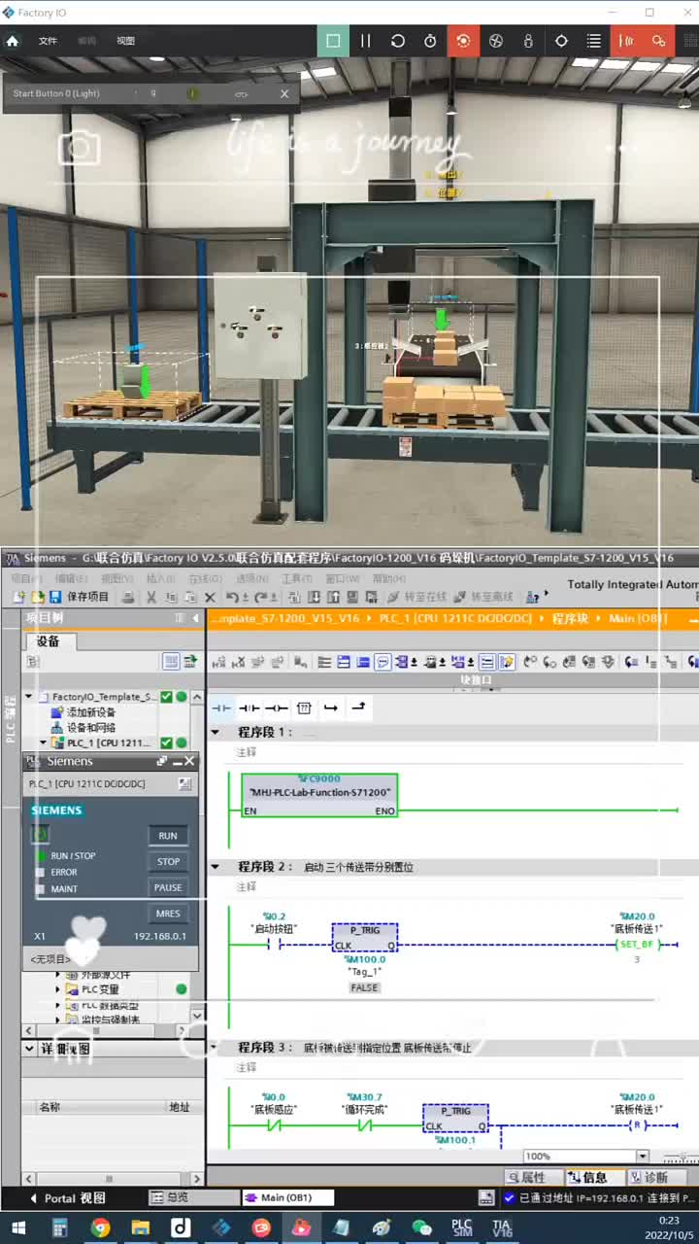Screen dimensions: 699x1244
Task: Open Chrome from the Windows taskbar
Action: [x=100, y=1227]
